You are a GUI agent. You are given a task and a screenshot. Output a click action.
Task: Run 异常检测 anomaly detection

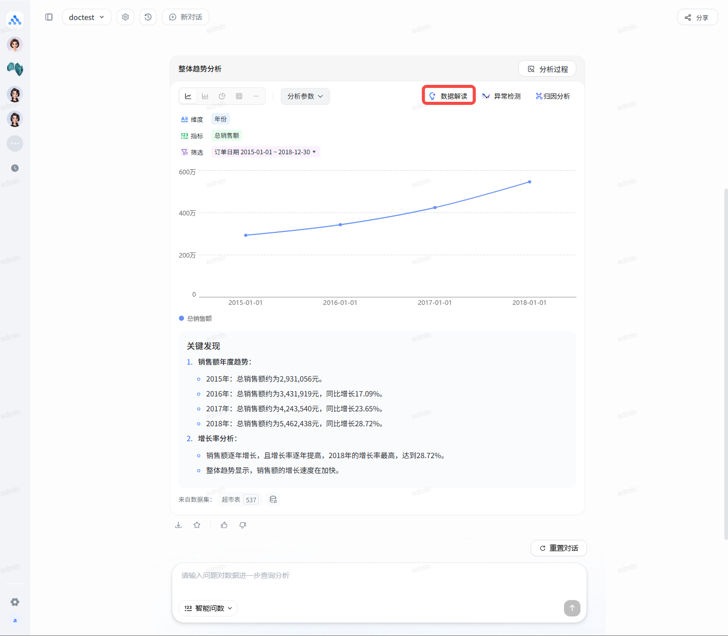click(x=501, y=96)
